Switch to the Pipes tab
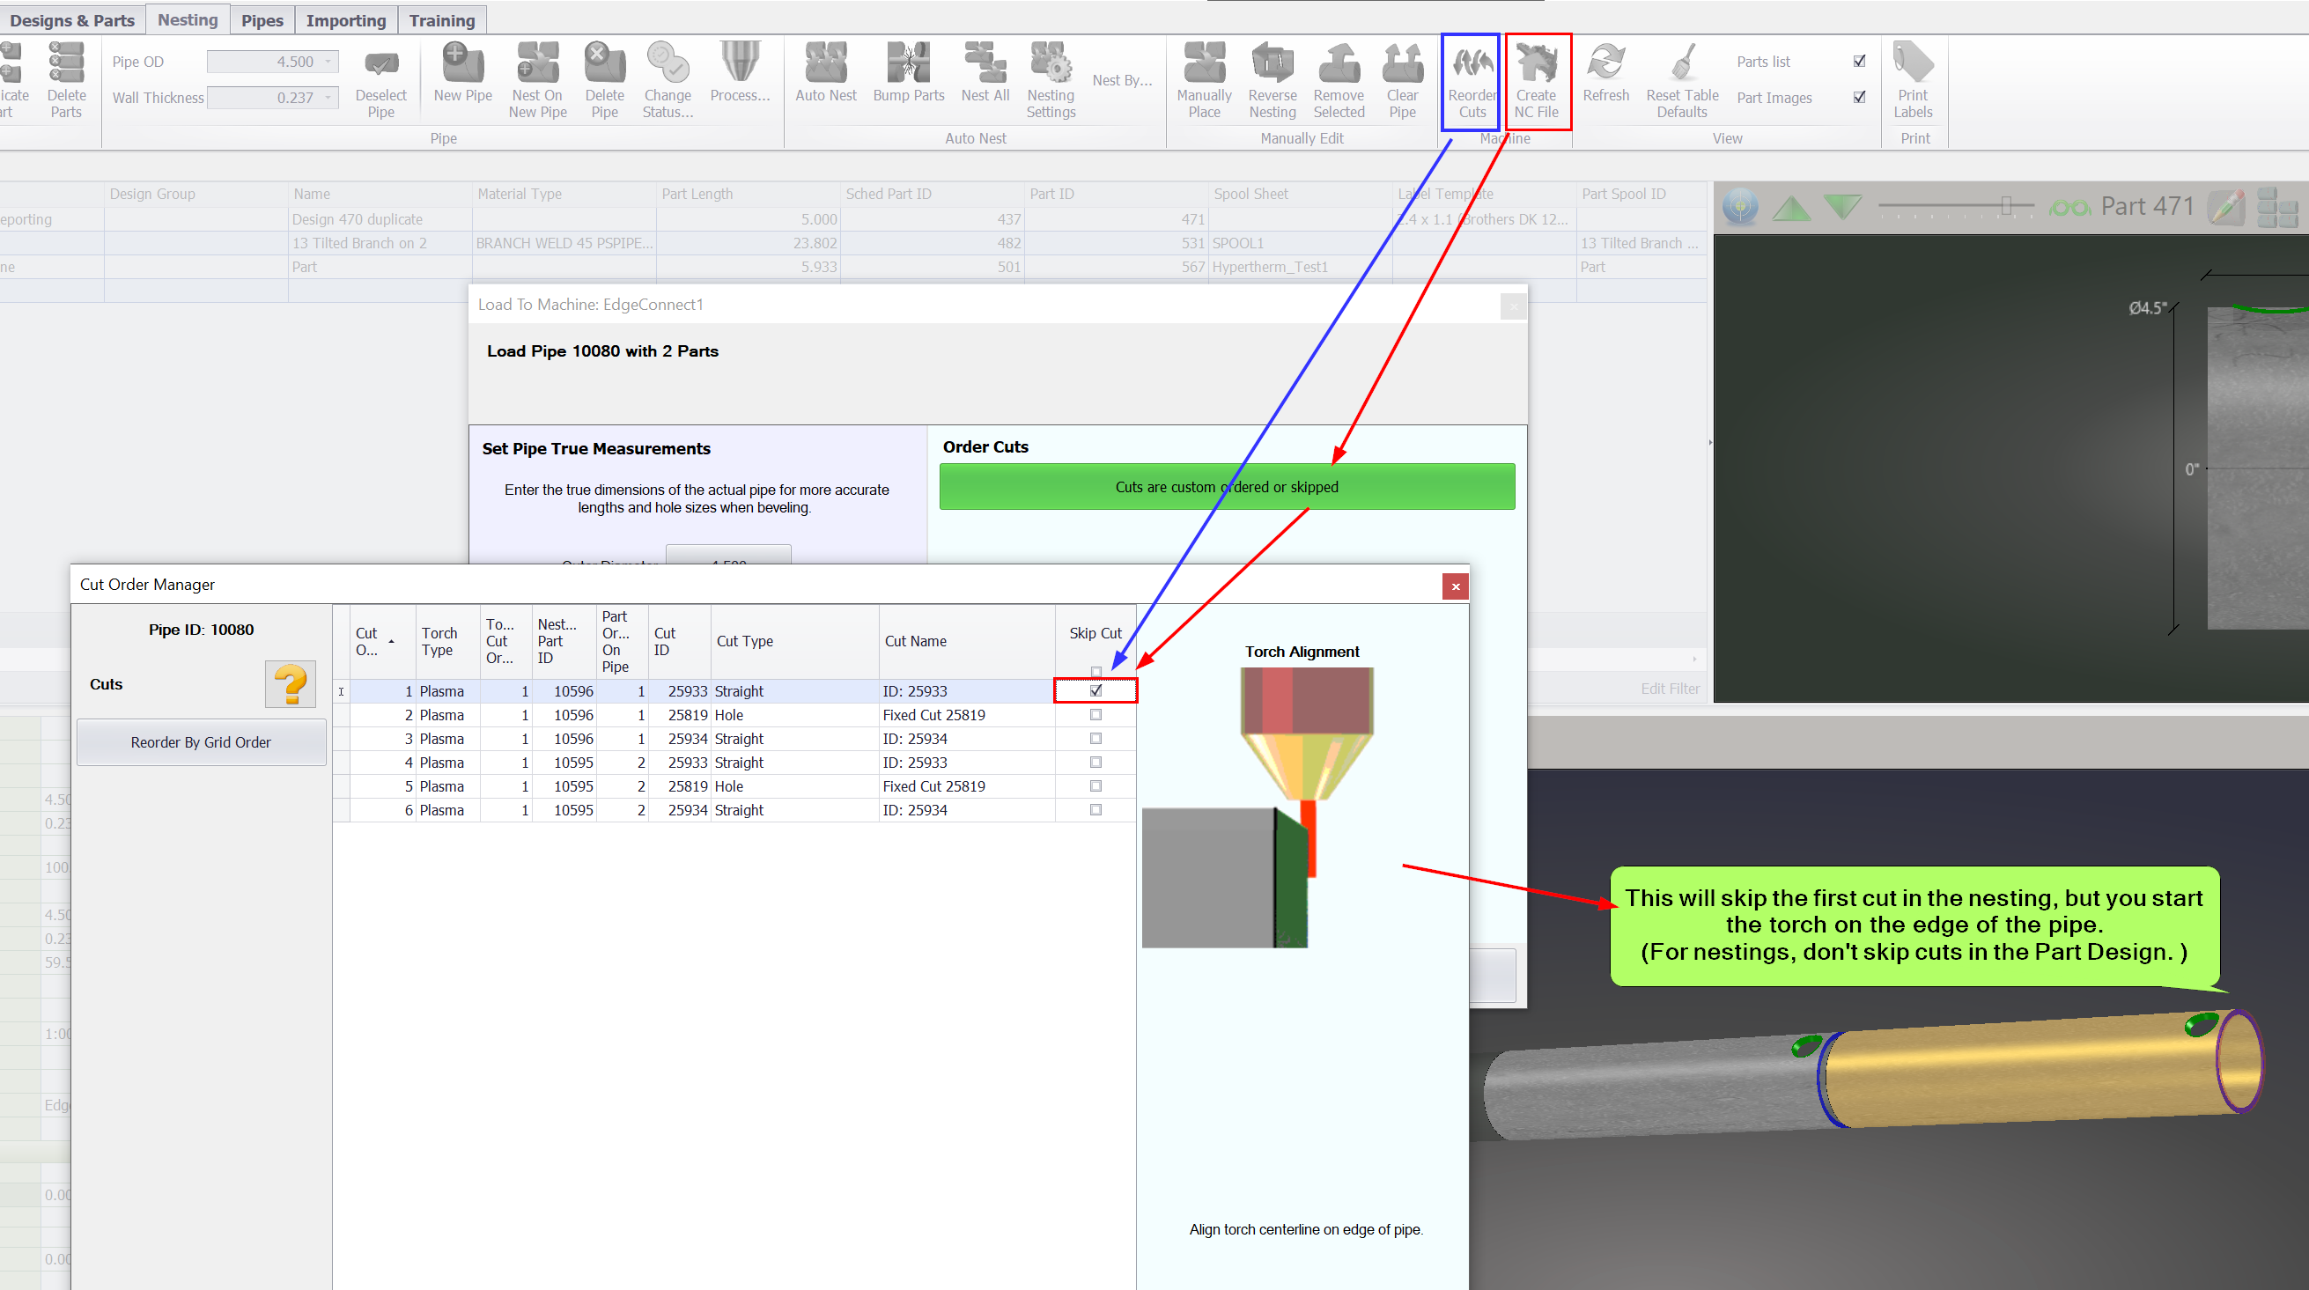 click(262, 19)
